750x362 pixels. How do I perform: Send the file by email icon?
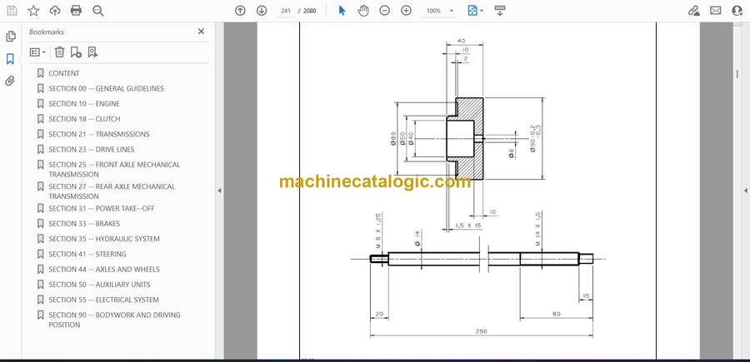click(x=716, y=11)
